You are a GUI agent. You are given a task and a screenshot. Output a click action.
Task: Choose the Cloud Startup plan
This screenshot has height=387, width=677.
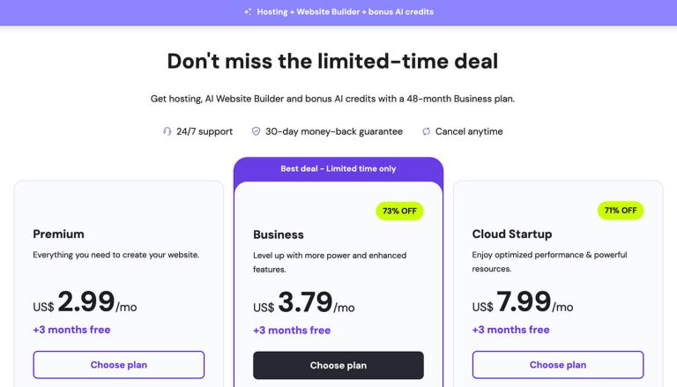(x=558, y=365)
